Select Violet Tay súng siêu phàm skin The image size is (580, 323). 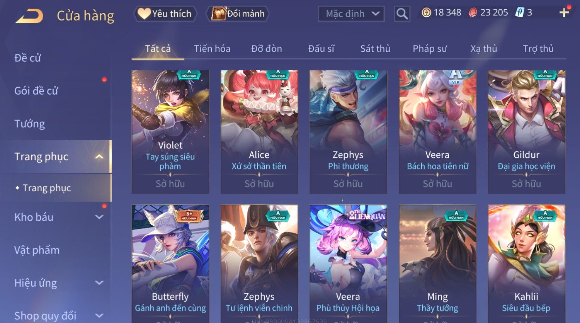(x=170, y=132)
